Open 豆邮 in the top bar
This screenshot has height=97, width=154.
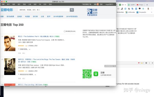tap(101, 4)
